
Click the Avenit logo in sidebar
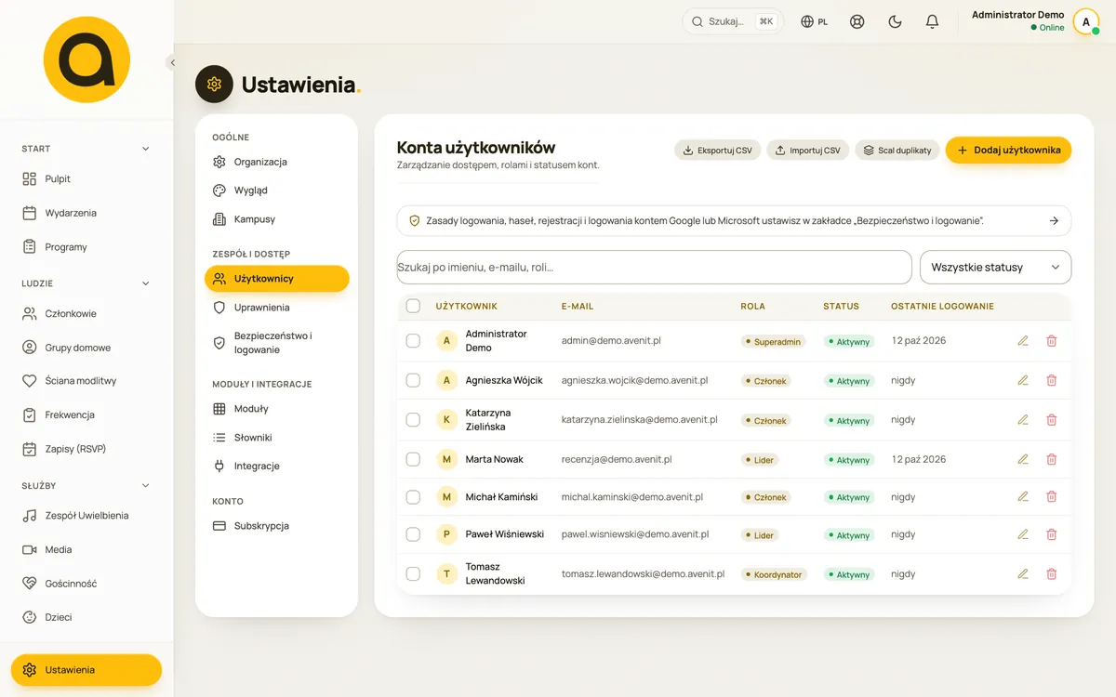(x=86, y=59)
